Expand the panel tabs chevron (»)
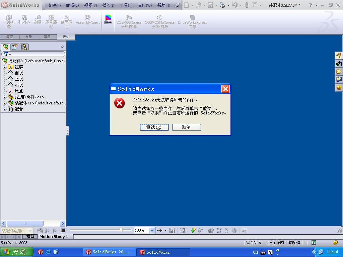Image resolution: width=343 pixels, height=257 pixels. pos(62,47)
